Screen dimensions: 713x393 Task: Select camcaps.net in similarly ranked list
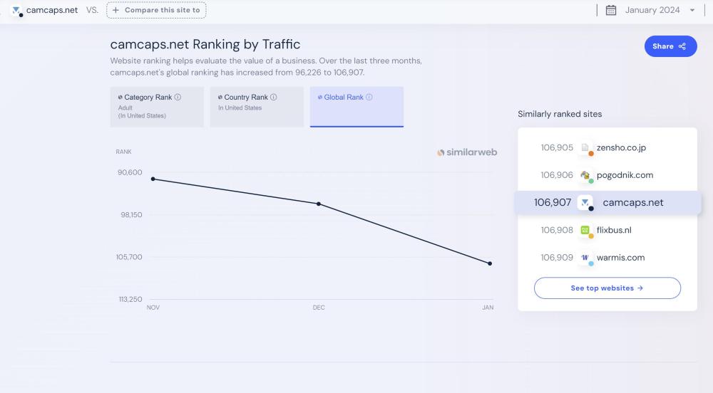coord(632,203)
